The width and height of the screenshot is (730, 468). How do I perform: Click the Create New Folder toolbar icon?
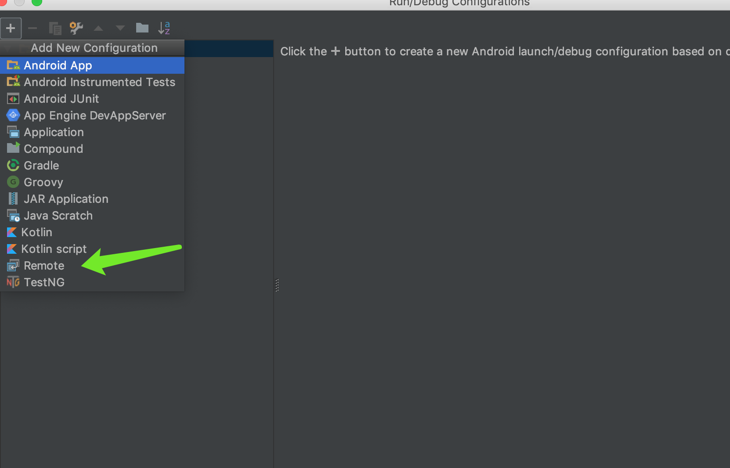pos(142,28)
